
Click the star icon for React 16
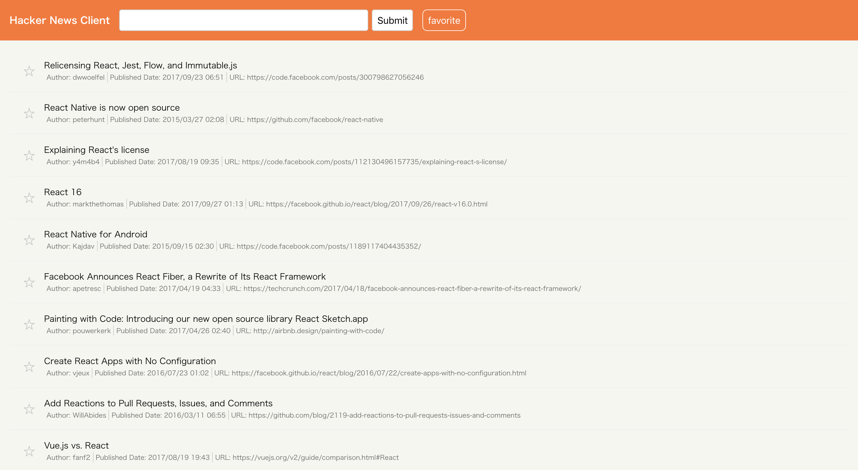(29, 198)
